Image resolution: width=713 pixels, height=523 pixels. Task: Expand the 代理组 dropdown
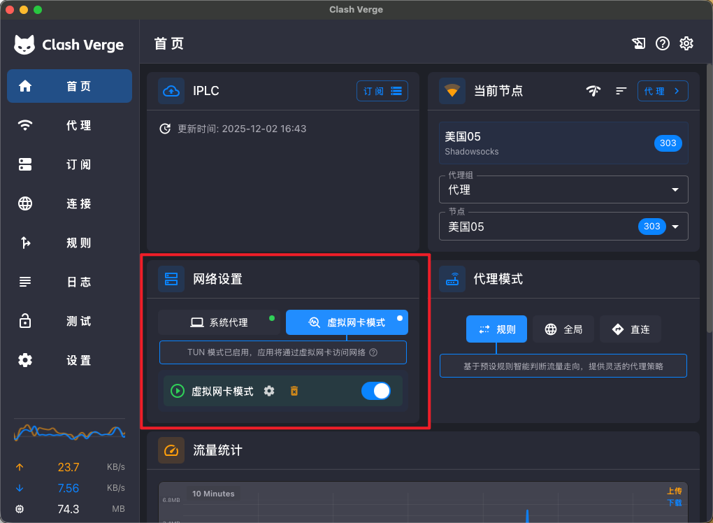(675, 189)
